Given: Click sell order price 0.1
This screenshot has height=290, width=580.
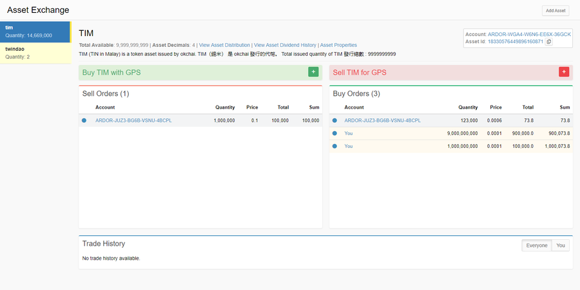Looking at the screenshot, I should (x=255, y=120).
